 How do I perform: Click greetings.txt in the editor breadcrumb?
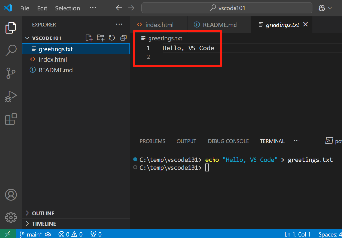pos(165,38)
